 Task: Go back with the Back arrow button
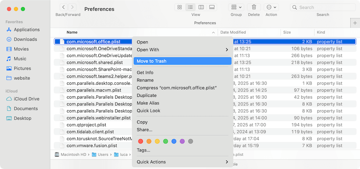(64, 7)
